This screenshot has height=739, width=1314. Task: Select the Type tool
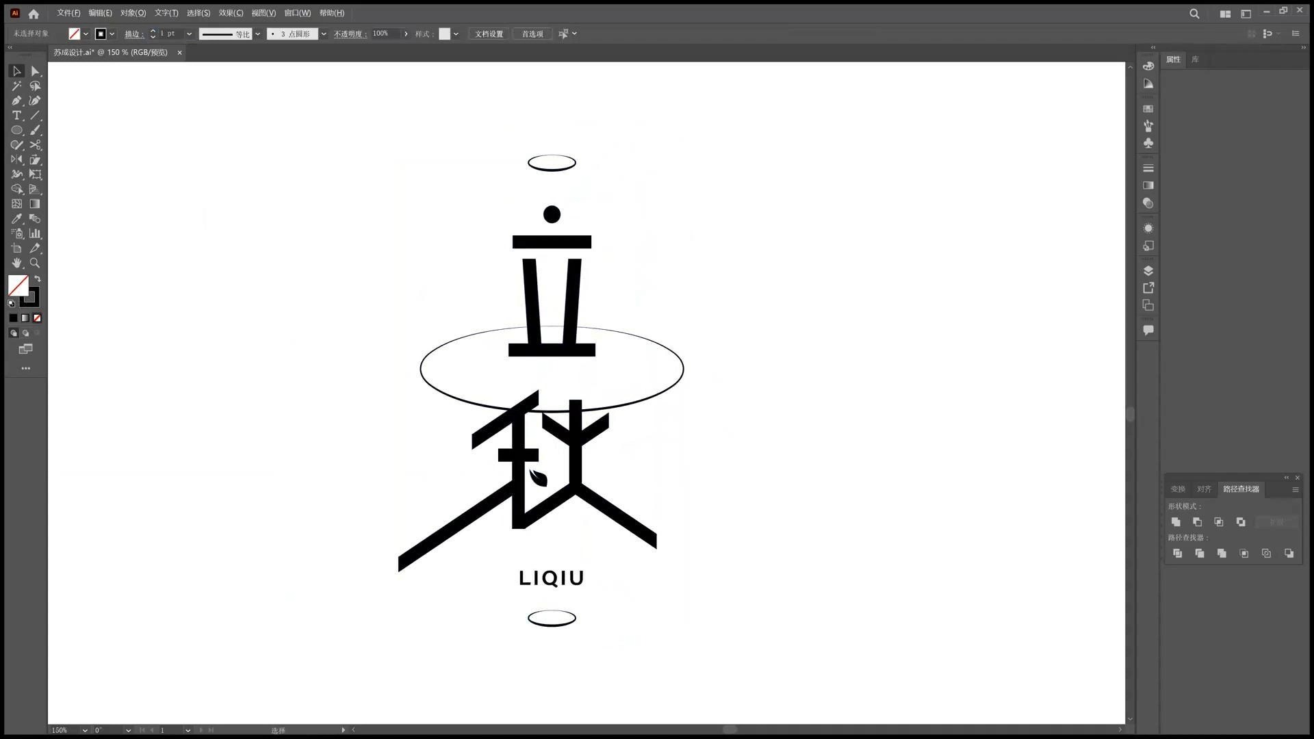click(16, 116)
